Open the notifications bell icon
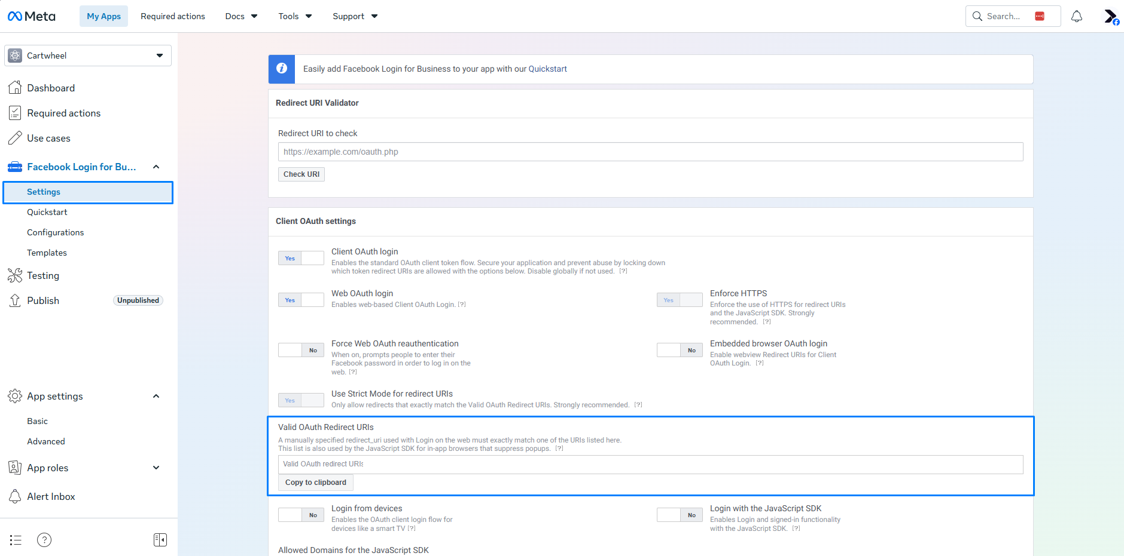 (1076, 16)
